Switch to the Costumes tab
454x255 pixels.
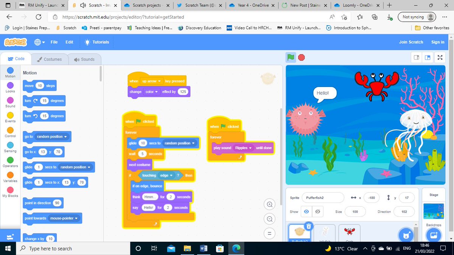tap(50, 59)
